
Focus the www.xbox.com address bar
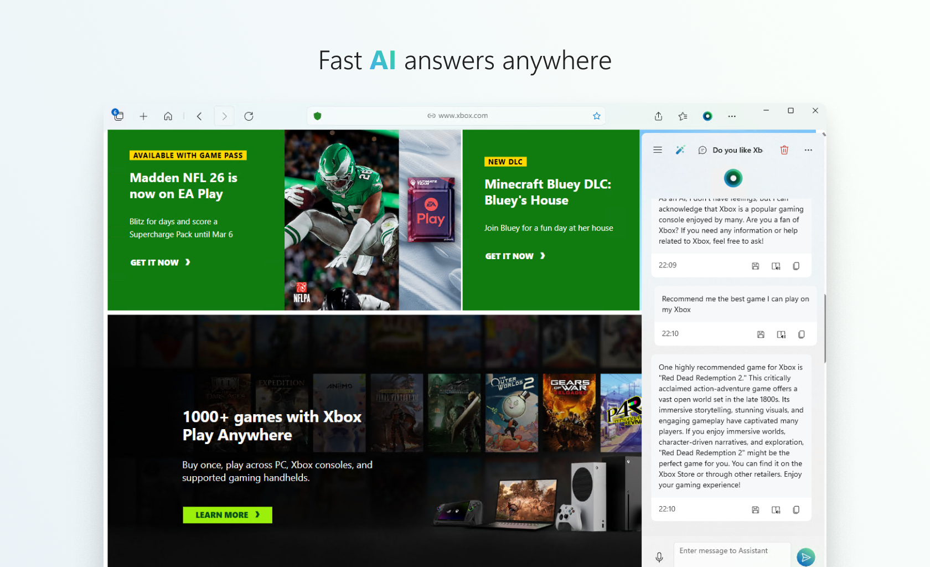(x=457, y=116)
